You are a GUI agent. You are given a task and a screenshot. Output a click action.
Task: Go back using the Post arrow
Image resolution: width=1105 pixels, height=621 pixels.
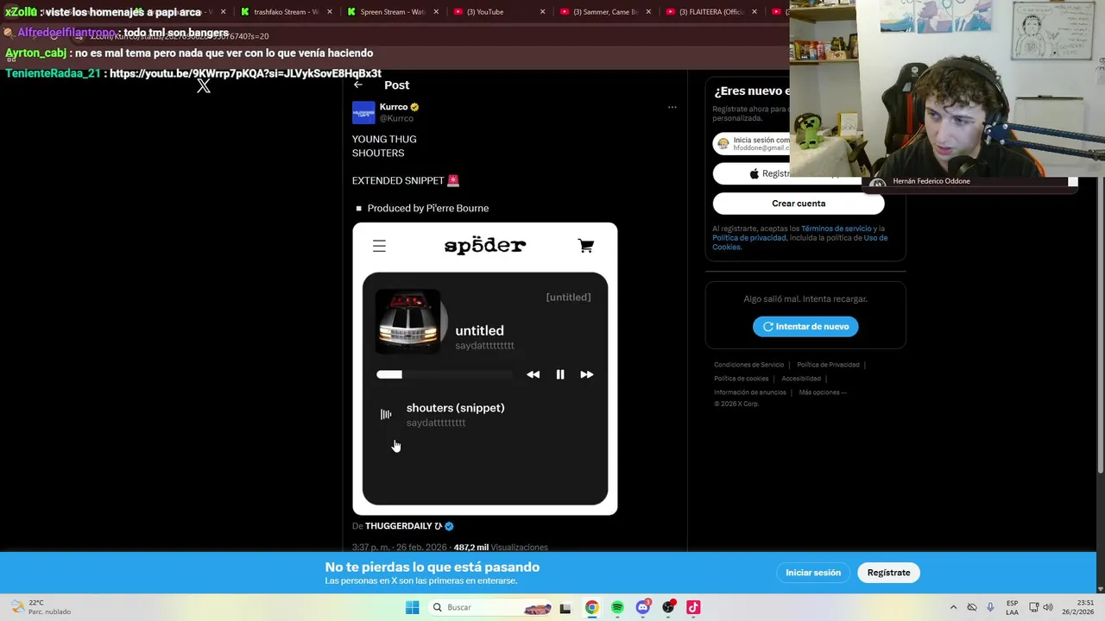tap(358, 85)
